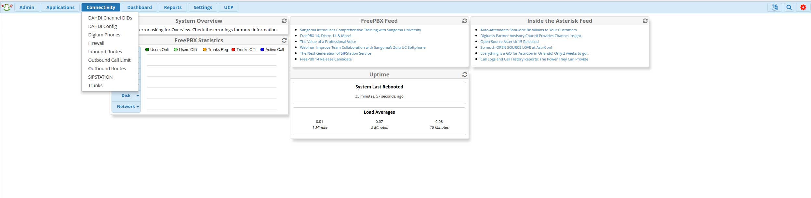The height and width of the screenshot is (198, 811).
Task: Toggle Trunks Reg legend in chart
Action: click(215, 50)
